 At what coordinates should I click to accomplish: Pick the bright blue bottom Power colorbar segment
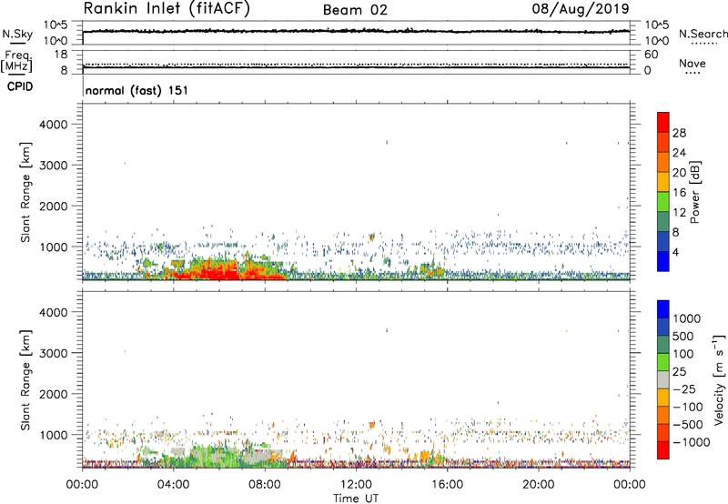(663, 261)
